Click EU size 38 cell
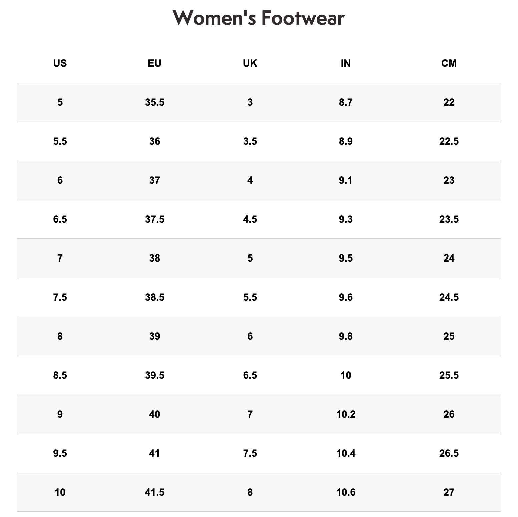Viewport: 518px width, 517px height. 154,258
